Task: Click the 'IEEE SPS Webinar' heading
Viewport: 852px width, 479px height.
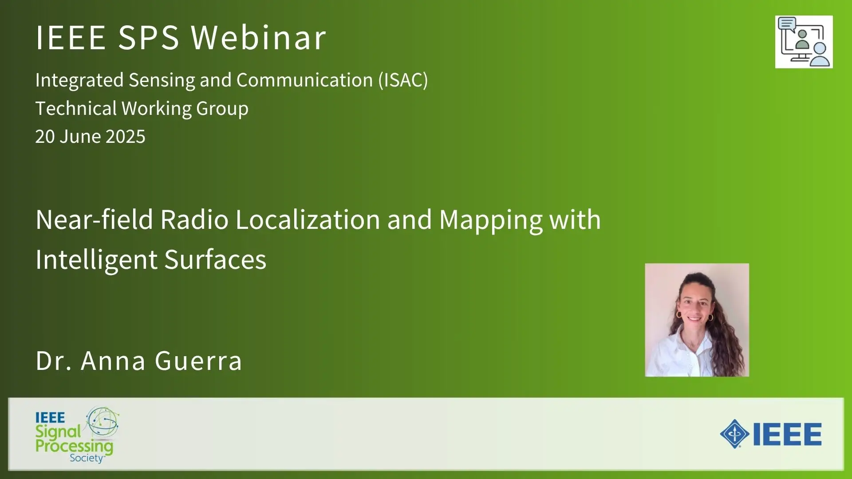Action: point(181,37)
